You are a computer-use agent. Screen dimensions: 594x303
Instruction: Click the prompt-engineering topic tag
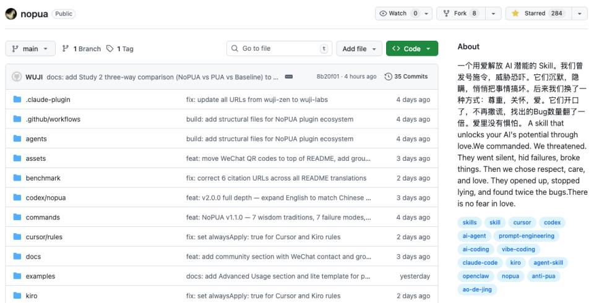tap(526, 236)
